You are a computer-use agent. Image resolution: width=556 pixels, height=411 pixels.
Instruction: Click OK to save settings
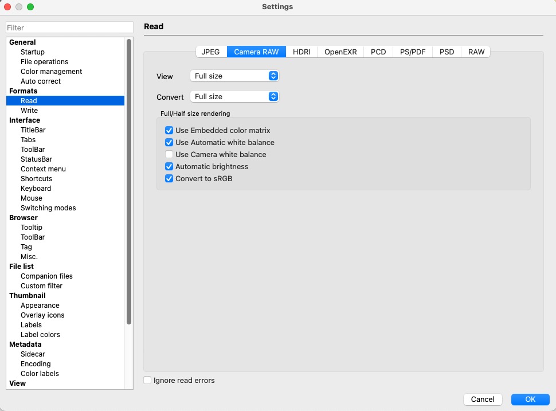(530, 399)
